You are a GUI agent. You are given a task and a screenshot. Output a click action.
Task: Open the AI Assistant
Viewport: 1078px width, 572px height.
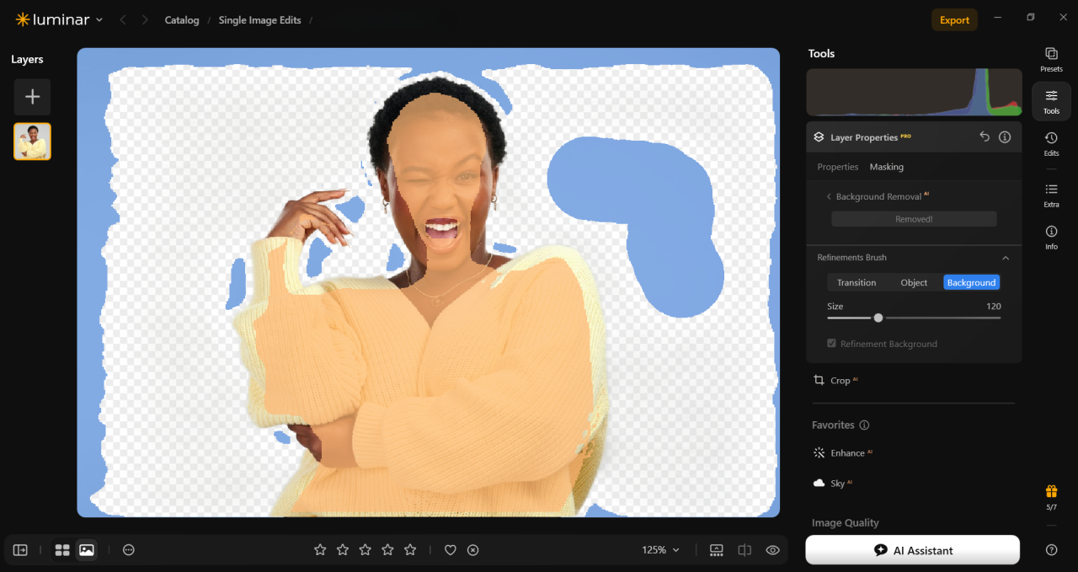pyautogui.click(x=913, y=550)
